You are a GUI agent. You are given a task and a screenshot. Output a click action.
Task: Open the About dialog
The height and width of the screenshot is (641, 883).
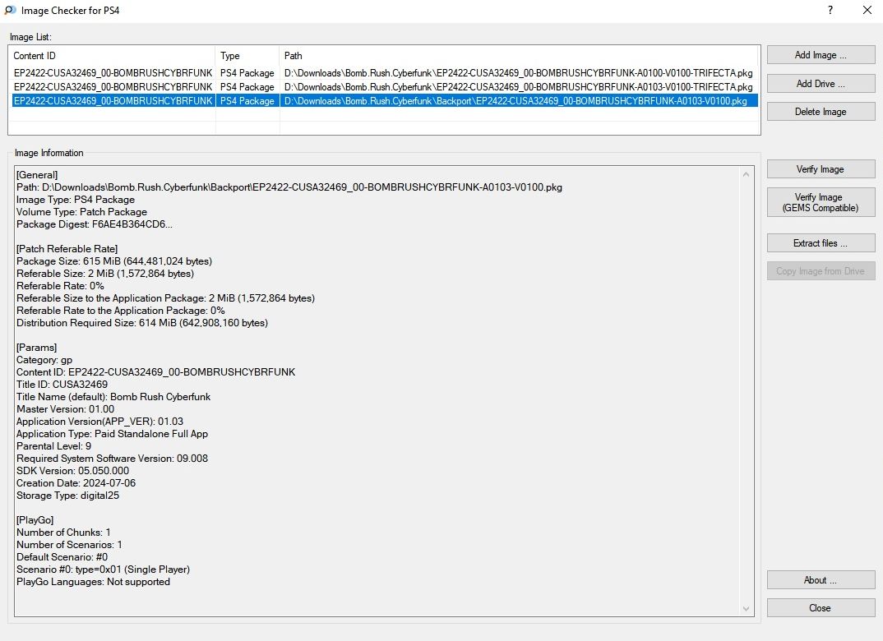[x=821, y=580]
